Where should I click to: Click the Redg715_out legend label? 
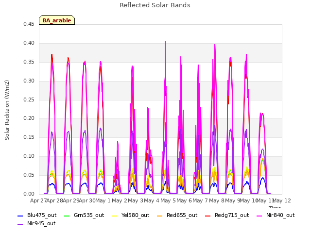(x=232, y=215)
